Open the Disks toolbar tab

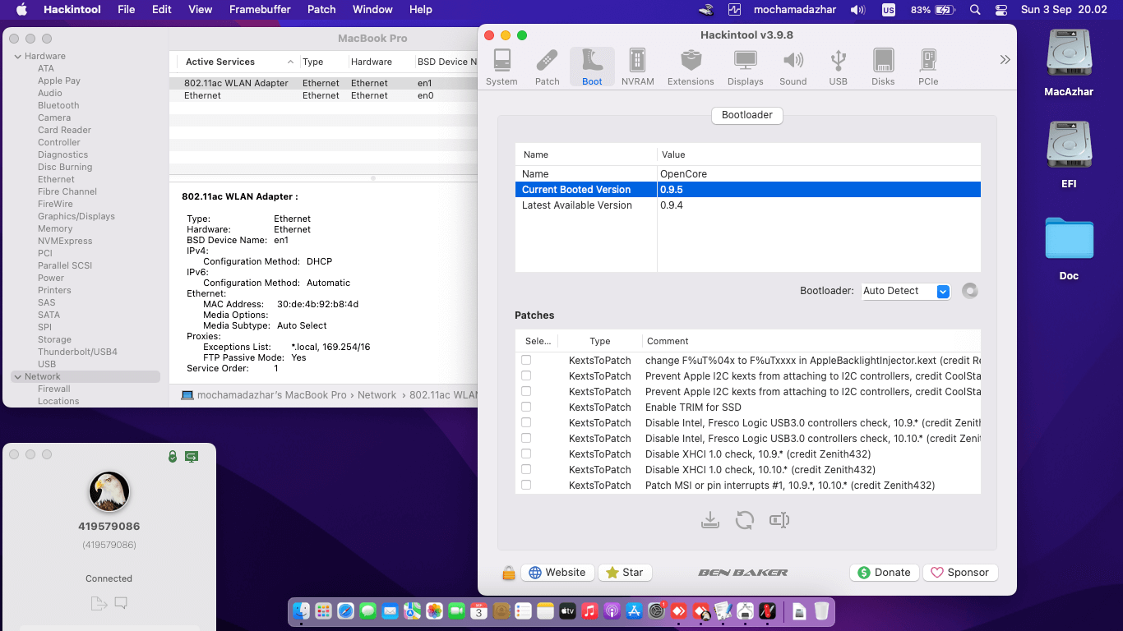click(883, 67)
